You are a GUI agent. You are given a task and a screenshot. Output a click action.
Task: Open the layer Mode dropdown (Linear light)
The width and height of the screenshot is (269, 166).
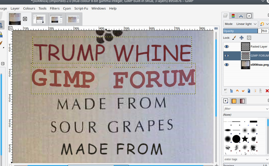[241, 24]
